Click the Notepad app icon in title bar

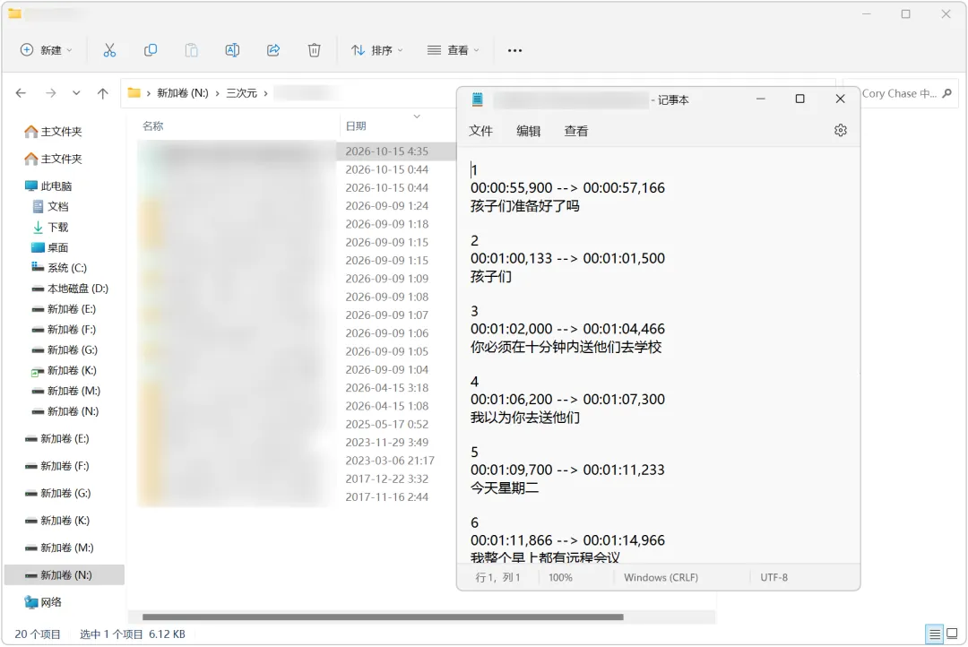pyautogui.click(x=477, y=99)
